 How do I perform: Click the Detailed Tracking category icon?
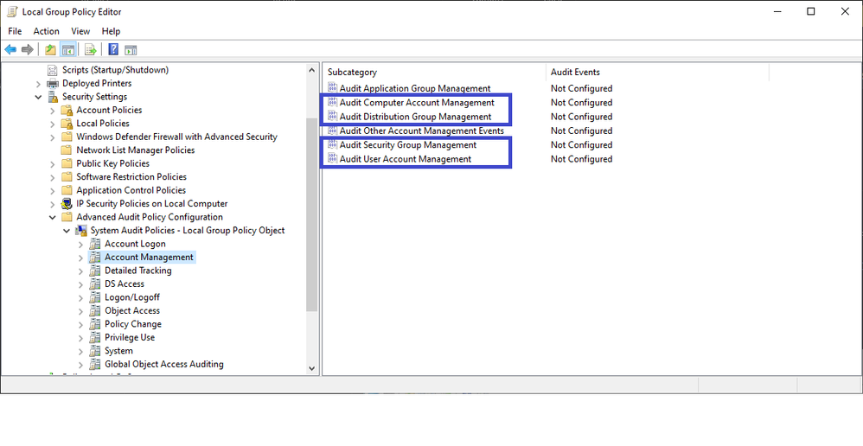click(x=95, y=271)
